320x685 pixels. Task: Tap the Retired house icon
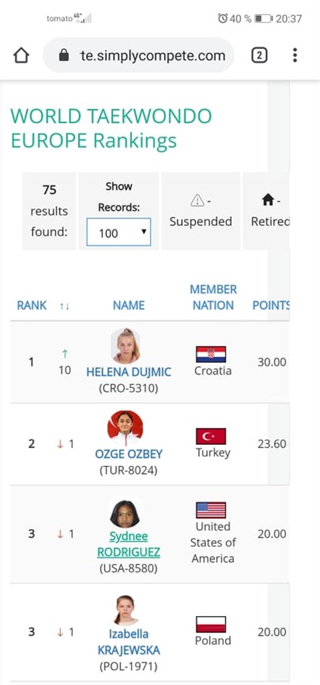pos(268,201)
